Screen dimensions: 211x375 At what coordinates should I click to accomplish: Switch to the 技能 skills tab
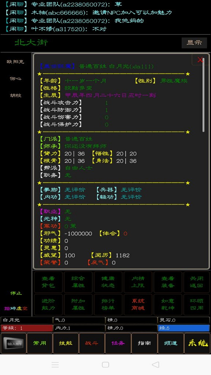66,343
